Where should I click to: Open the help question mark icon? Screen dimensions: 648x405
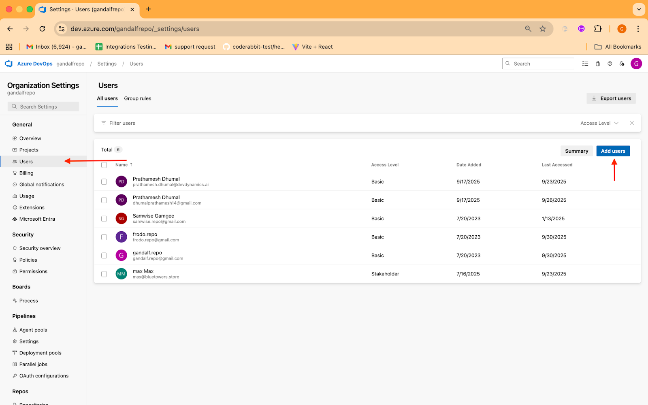coord(610,64)
